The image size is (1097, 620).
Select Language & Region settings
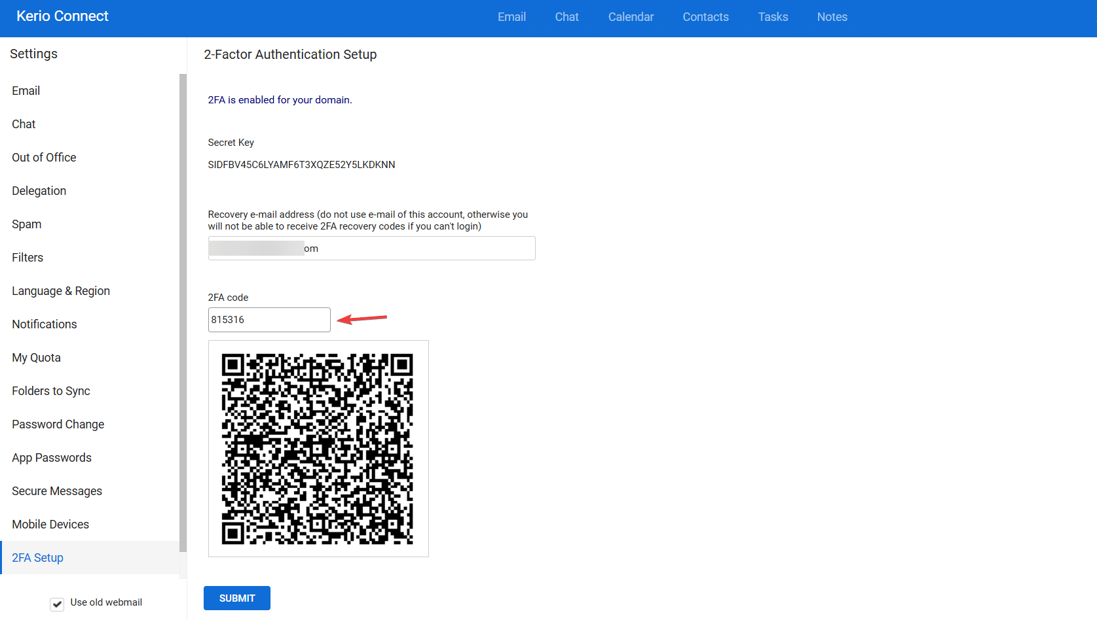pyautogui.click(x=61, y=291)
